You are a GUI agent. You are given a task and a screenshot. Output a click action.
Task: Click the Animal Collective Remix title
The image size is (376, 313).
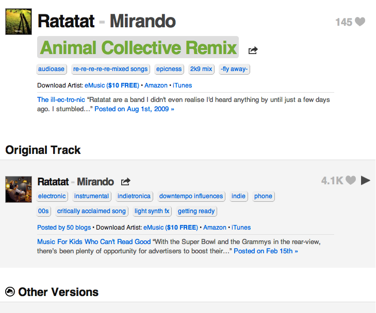click(x=138, y=47)
